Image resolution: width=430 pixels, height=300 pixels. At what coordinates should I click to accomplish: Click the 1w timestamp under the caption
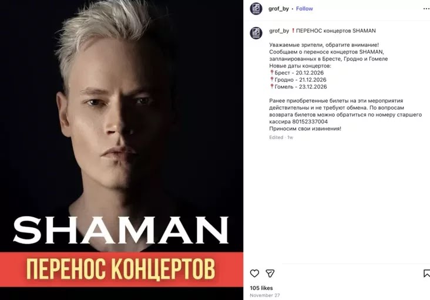(x=290, y=137)
